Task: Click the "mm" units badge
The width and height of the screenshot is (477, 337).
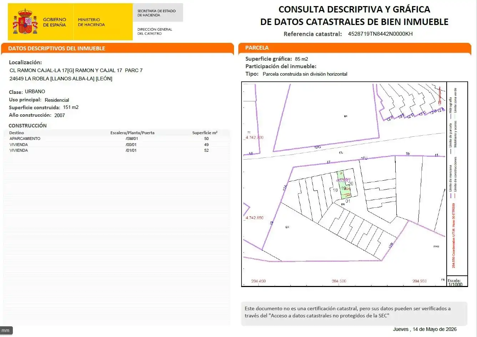Action: point(6,331)
